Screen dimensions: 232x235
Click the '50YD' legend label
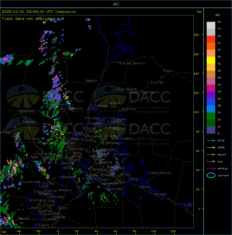pyautogui.click(x=221, y=140)
